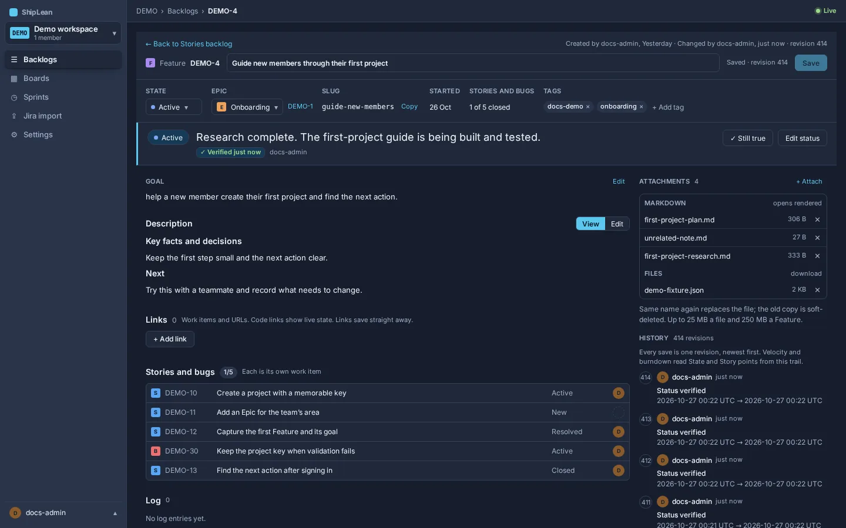Screen dimensions: 846x528
Task: Delete first-project-plan.md attachment
Action: 817,220
